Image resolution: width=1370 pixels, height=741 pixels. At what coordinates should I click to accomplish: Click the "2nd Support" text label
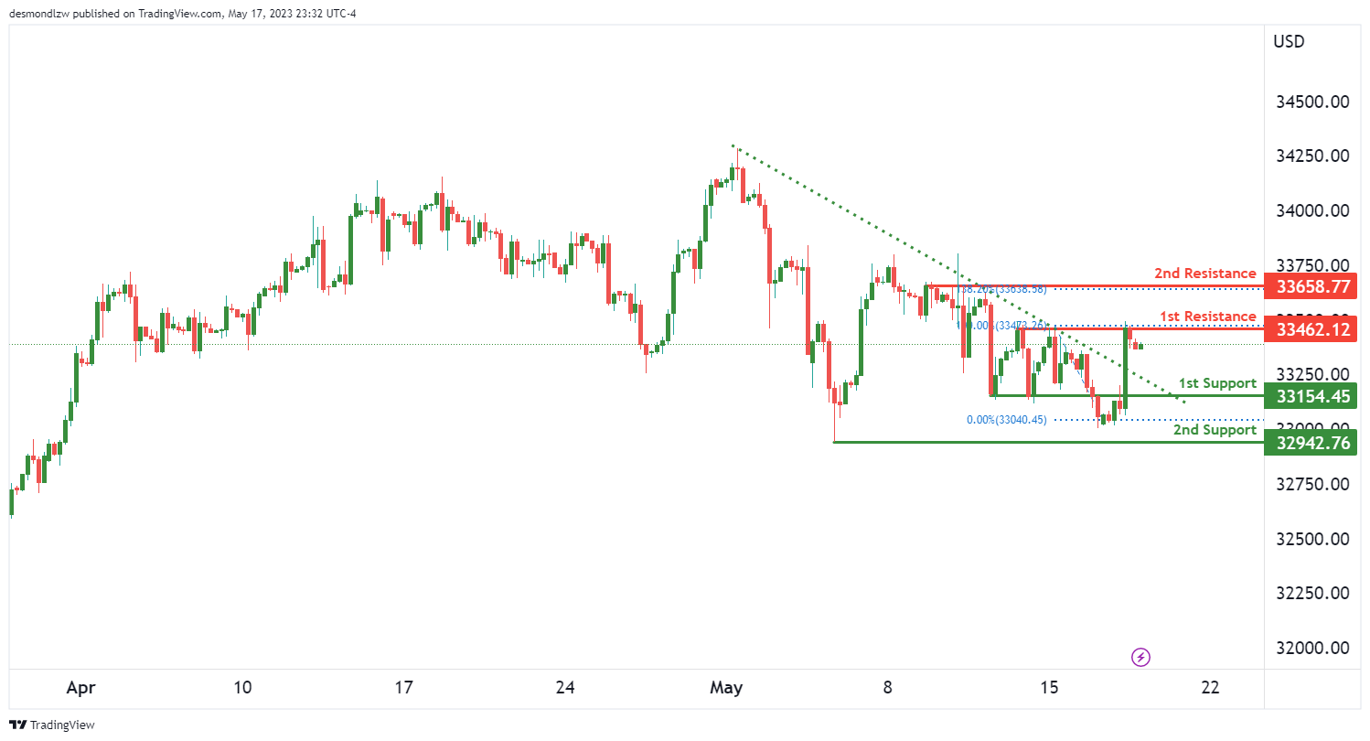point(1215,430)
